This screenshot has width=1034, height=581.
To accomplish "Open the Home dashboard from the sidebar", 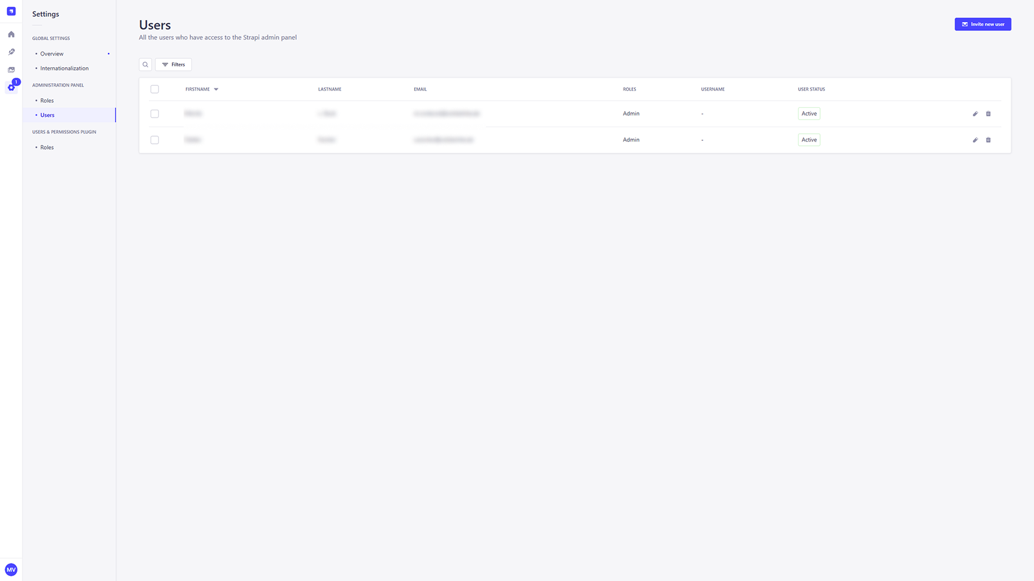I will tap(11, 34).
